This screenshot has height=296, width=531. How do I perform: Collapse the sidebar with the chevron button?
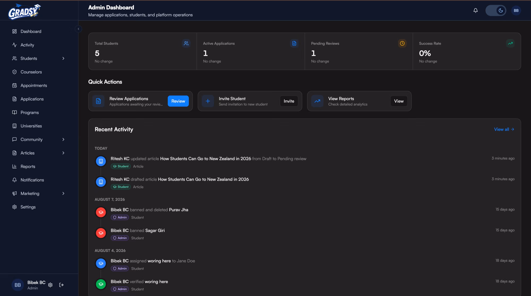point(78,29)
